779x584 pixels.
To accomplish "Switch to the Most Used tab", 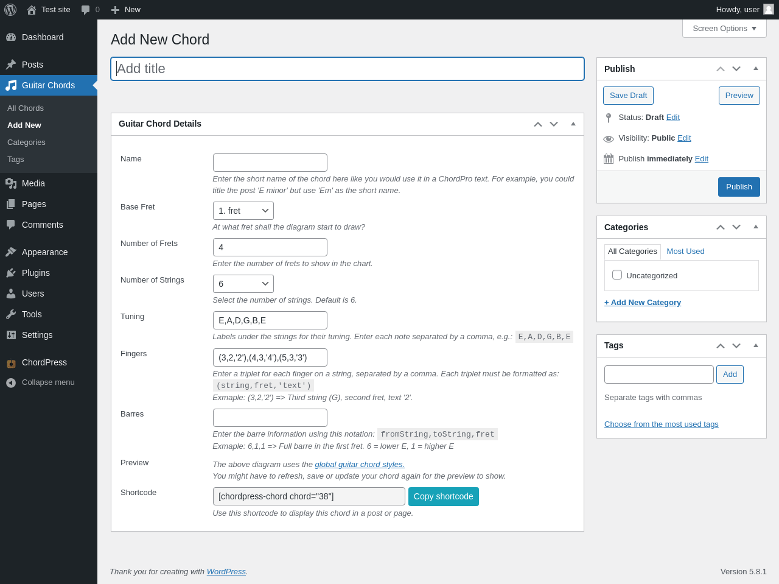I will tap(685, 252).
